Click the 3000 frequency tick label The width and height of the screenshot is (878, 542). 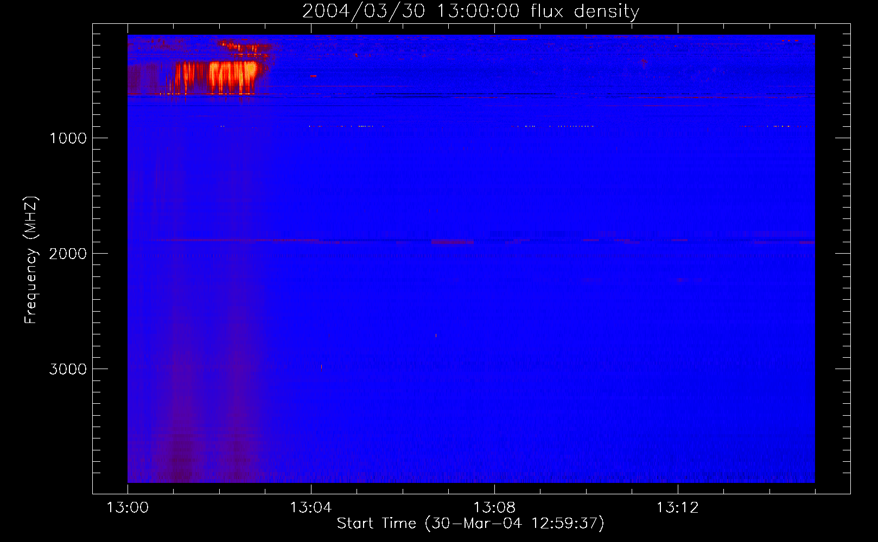click(68, 369)
